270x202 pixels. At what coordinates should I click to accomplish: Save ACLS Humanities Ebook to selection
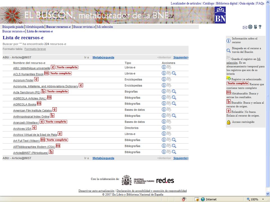pos(169,73)
